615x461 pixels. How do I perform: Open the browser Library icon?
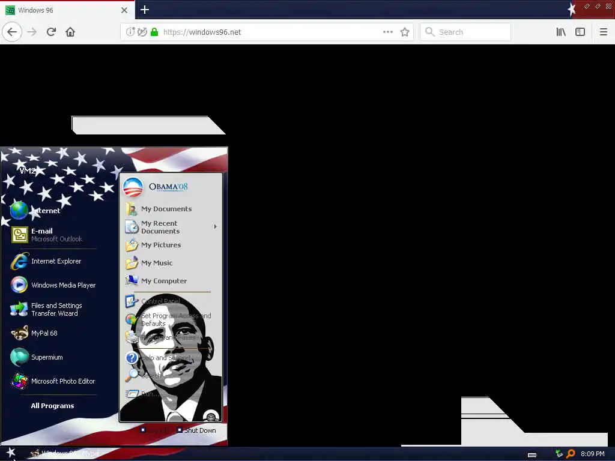(x=561, y=32)
